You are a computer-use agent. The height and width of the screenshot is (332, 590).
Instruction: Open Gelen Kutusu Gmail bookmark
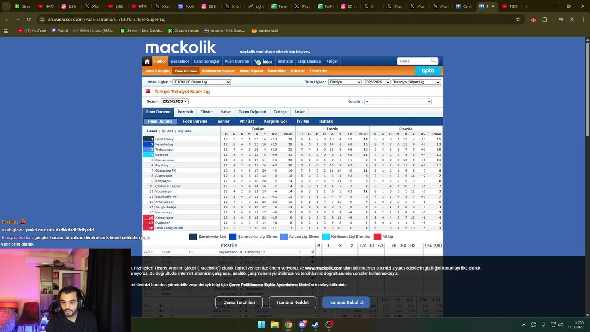tap(93, 31)
